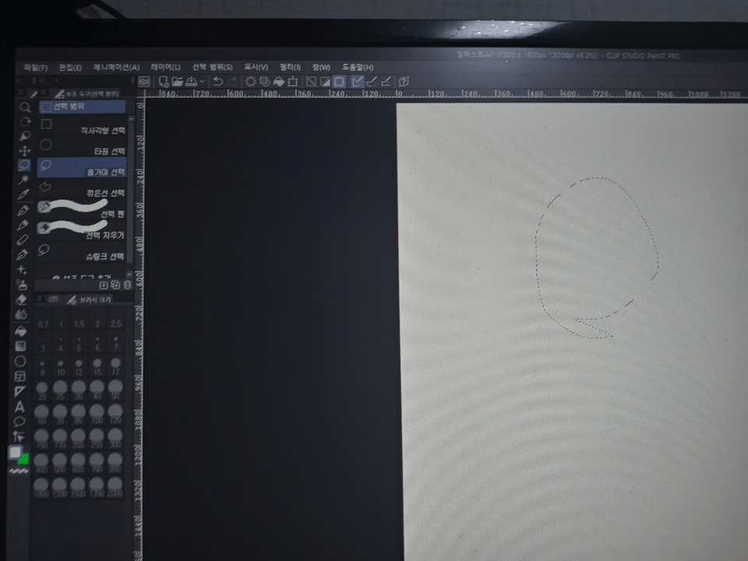Select the Auto select magic wand tool
Image resolution: width=748 pixels, height=561 pixels.
[x=23, y=179]
